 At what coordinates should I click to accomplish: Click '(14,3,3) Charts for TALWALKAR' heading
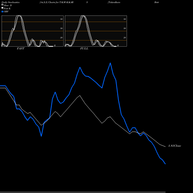tap(56, 2)
